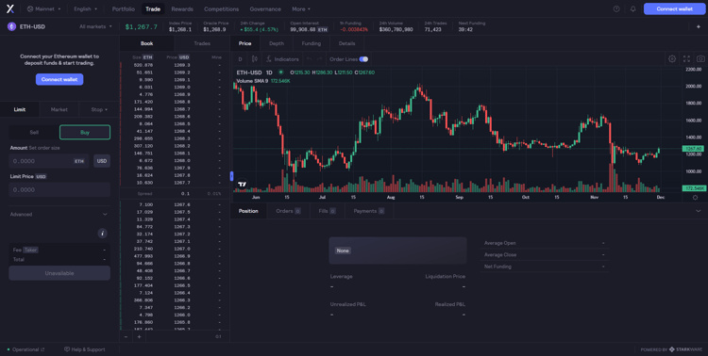Toggle Order Lines switch
Screen dimensions: 708x356
(363, 59)
